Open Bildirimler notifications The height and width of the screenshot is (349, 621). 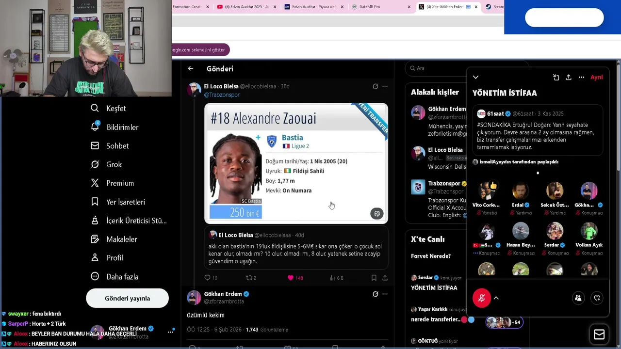pyautogui.click(x=114, y=127)
